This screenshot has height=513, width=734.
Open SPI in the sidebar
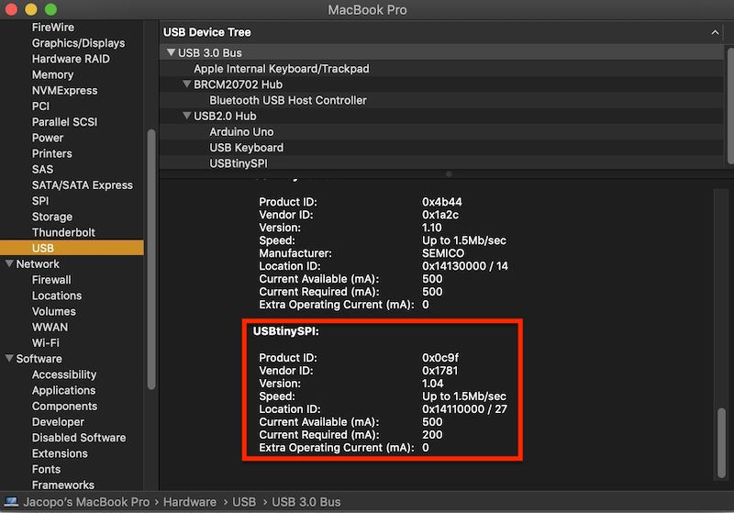40,201
